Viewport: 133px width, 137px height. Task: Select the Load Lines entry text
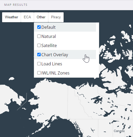click(52, 64)
